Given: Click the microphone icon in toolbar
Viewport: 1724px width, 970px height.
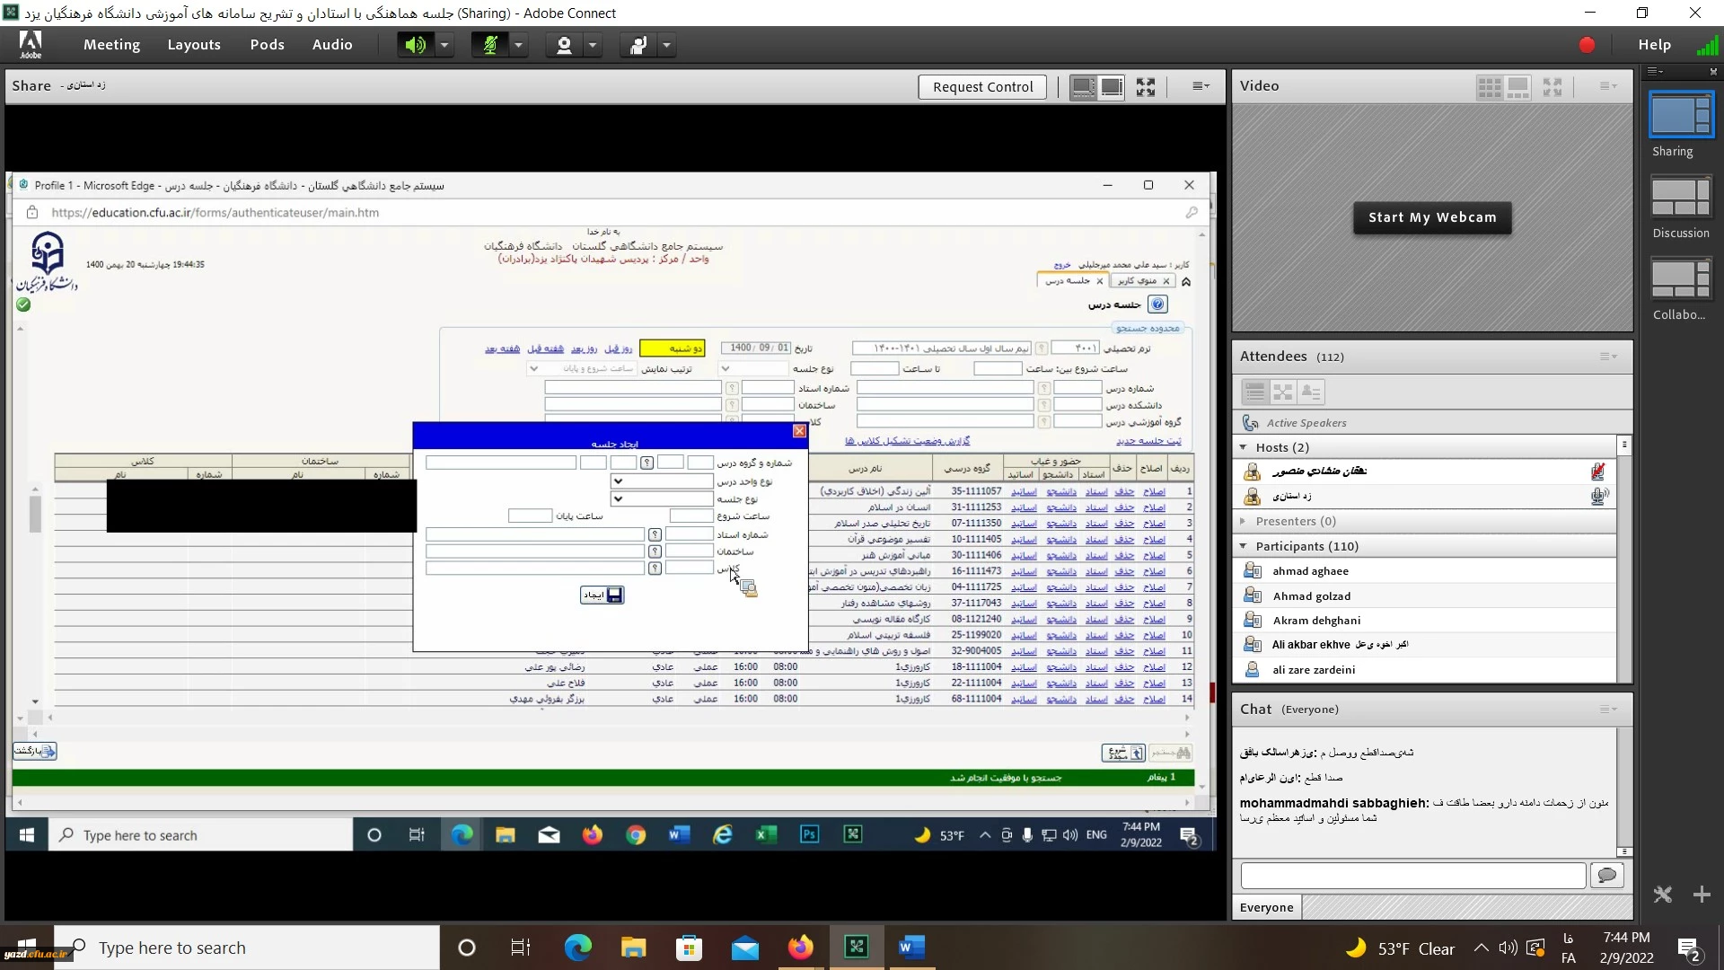Looking at the screenshot, I should pyautogui.click(x=489, y=45).
